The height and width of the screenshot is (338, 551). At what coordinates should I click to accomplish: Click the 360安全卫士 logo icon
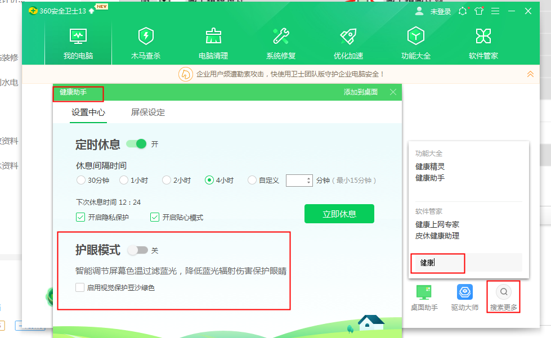tap(33, 11)
